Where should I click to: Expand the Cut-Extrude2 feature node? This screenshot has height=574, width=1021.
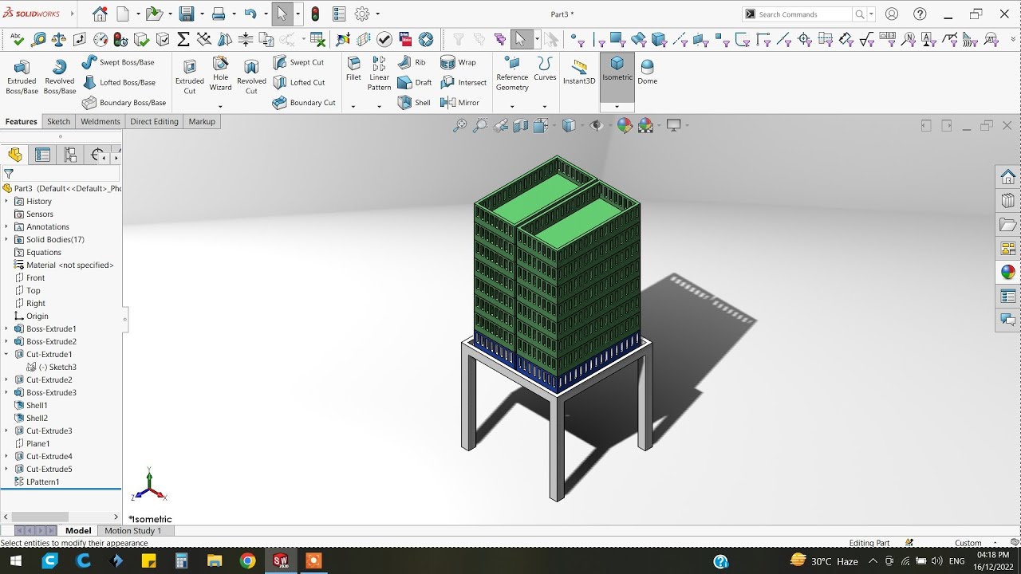(x=6, y=380)
